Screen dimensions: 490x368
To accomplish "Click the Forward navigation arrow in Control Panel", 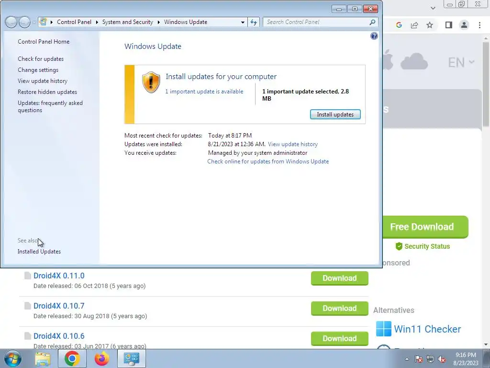I will click(x=24, y=22).
